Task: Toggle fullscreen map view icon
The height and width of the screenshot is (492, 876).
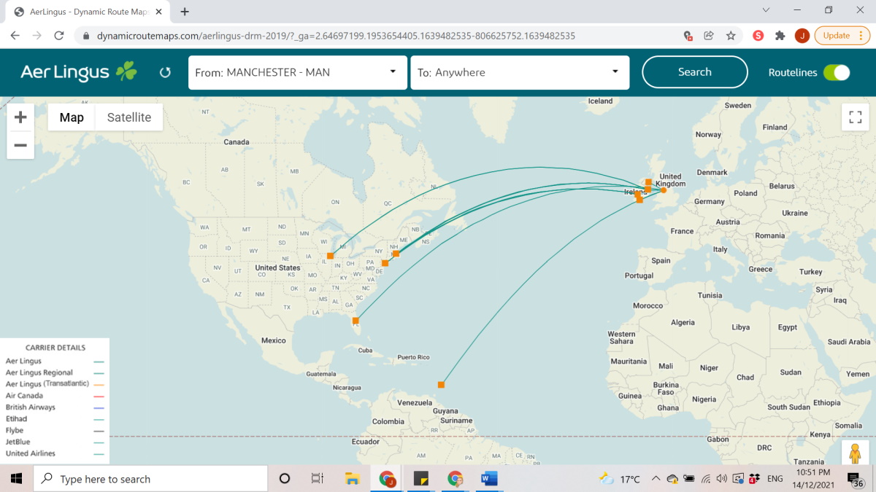Action: coord(856,117)
